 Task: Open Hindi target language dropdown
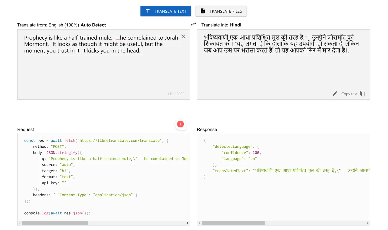(x=236, y=25)
